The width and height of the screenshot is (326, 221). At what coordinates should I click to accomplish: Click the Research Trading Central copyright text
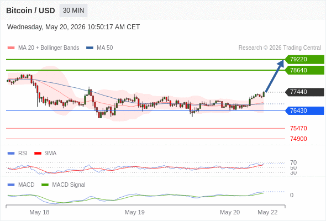tap(280, 48)
